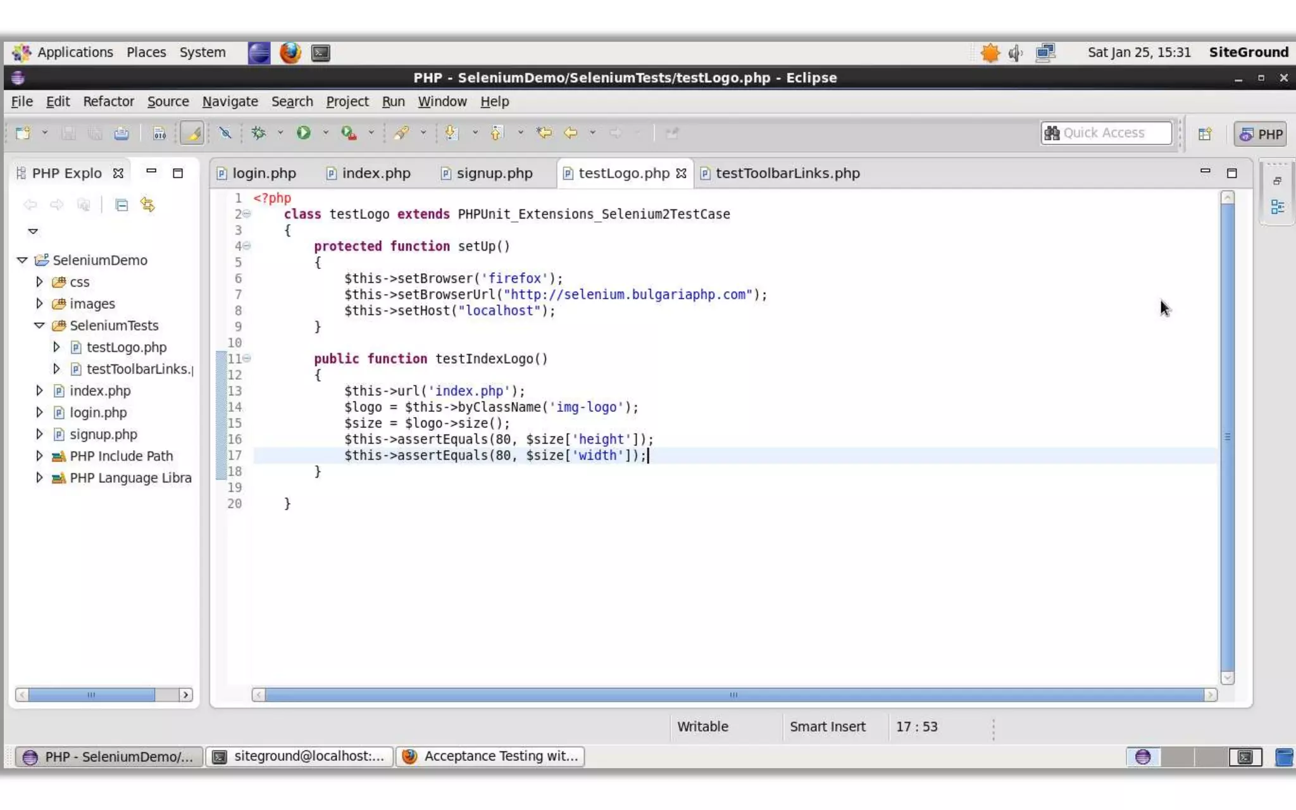The height and width of the screenshot is (810, 1296).
Task: Open the Run button dropdown arrow
Action: click(x=326, y=133)
